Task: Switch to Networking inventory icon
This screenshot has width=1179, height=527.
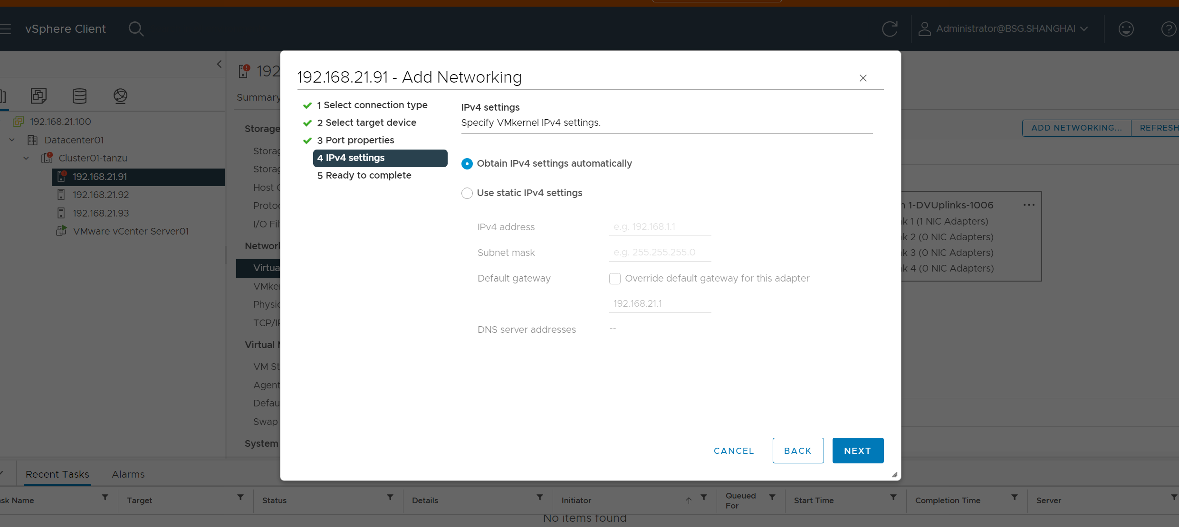Action: click(120, 96)
